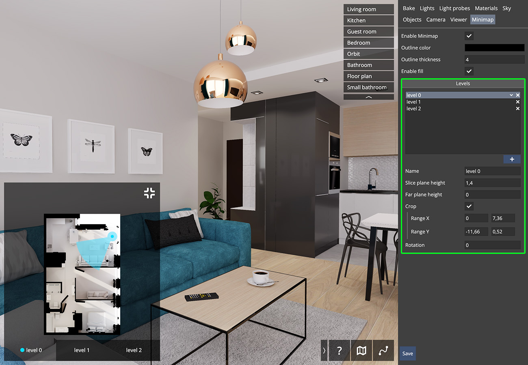Collapse the views list with the up chevron

pyautogui.click(x=369, y=97)
